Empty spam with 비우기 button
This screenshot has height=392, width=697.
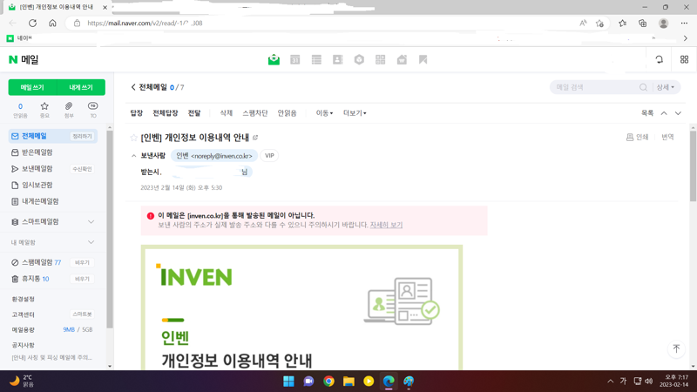click(x=82, y=263)
